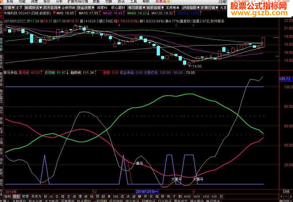The width and height of the screenshot is (293, 202).
Task: Click the 预 indicator shortcut
Action: coord(97,197)
